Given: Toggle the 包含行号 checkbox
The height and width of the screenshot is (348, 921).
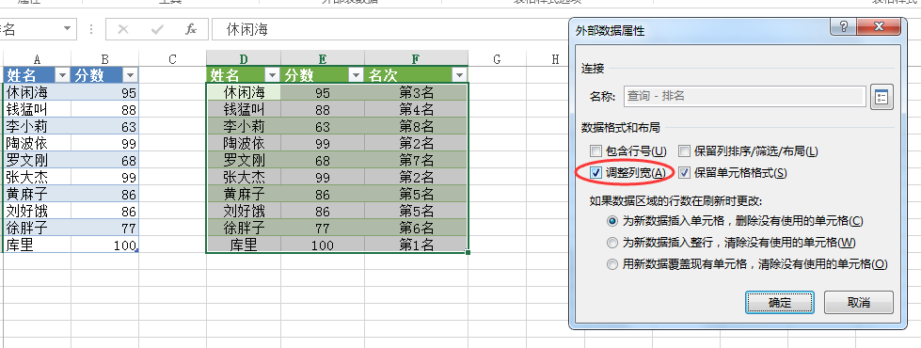Looking at the screenshot, I should pyautogui.click(x=596, y=151).
